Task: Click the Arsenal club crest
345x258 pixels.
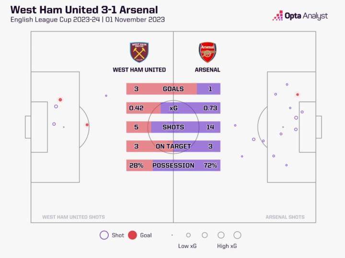Action: coord(207,52)
